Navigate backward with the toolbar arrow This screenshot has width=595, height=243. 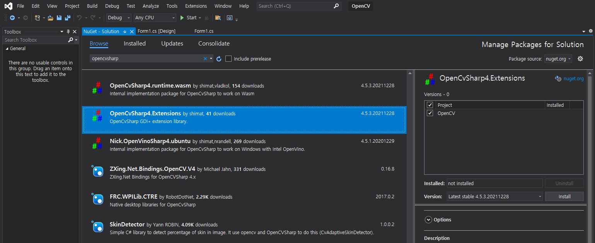pyautogui.click(x=12, y=18)
